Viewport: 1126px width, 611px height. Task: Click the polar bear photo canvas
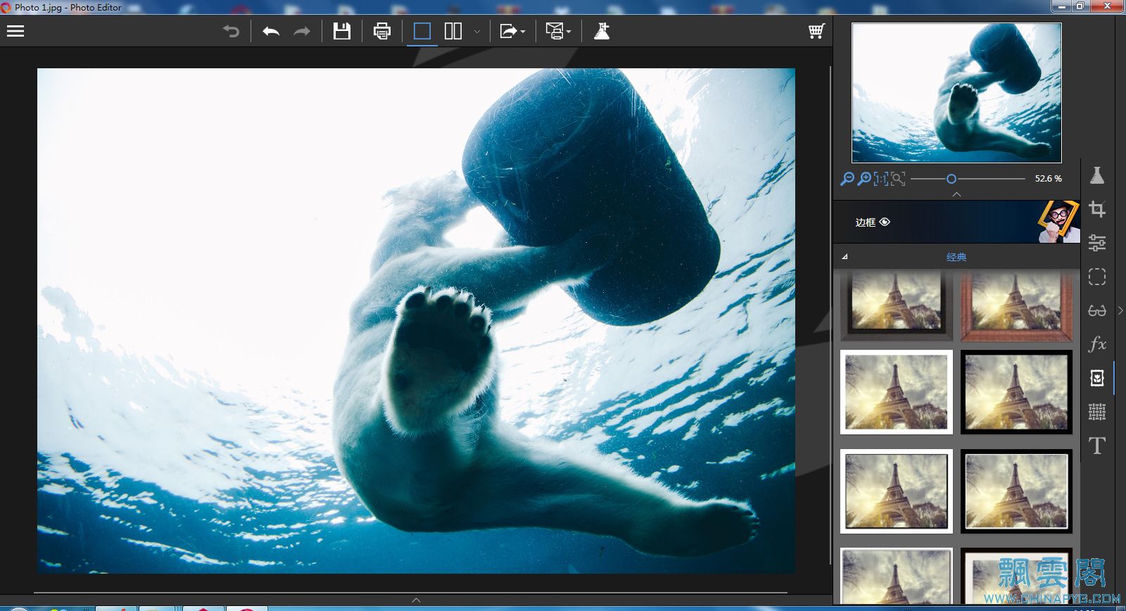coord(416,320)
